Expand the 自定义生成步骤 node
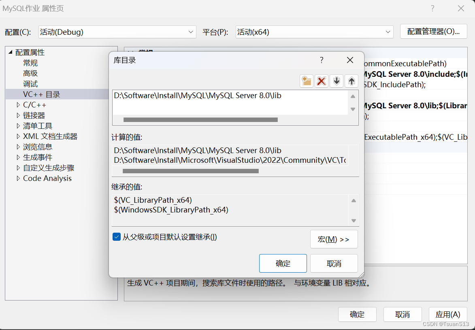Image resolution: width=475 pixels, height=330 pixels. point(18,168)
